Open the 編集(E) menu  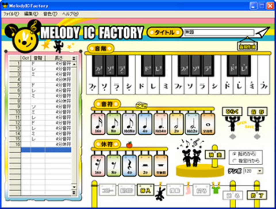click(x=31, y=14)
